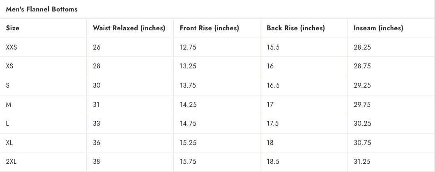Click the Waist Relaxed (inches) header
Viewport: 435px width, 172px height.
(x=129, y=28)
